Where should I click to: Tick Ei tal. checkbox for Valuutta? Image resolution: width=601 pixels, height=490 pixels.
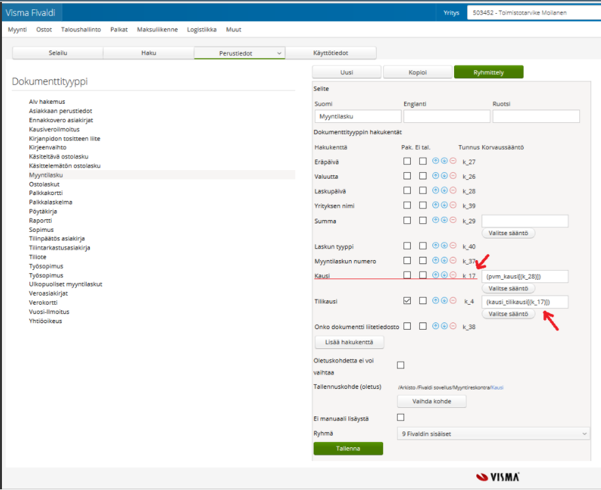pos(423,176)
